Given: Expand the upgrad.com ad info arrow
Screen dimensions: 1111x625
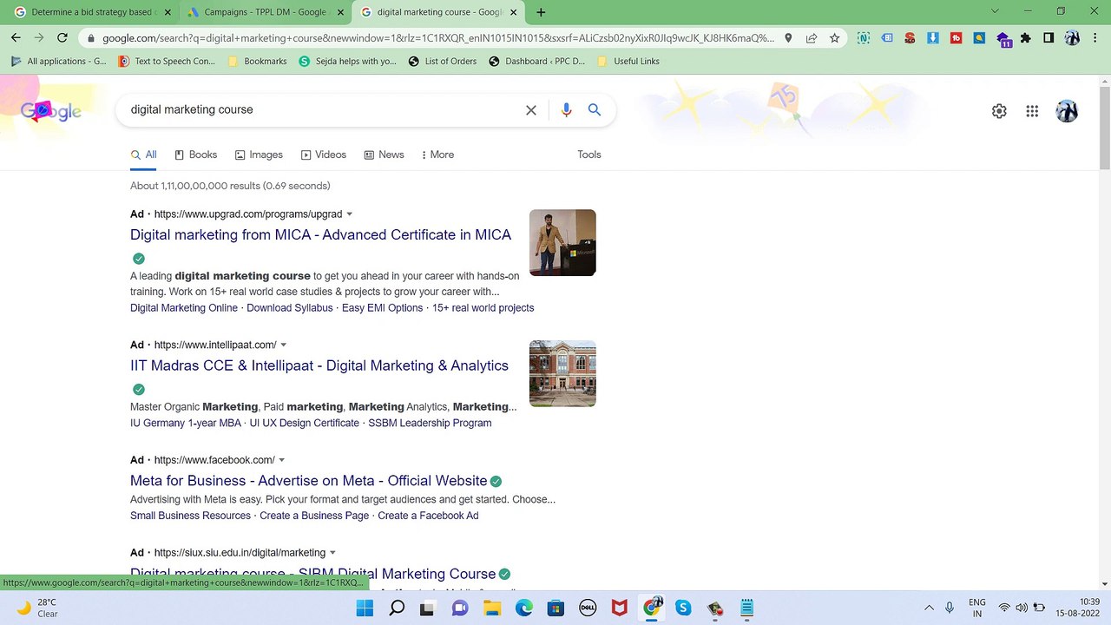Looking at the screenshot, I should tap(350, 214).
